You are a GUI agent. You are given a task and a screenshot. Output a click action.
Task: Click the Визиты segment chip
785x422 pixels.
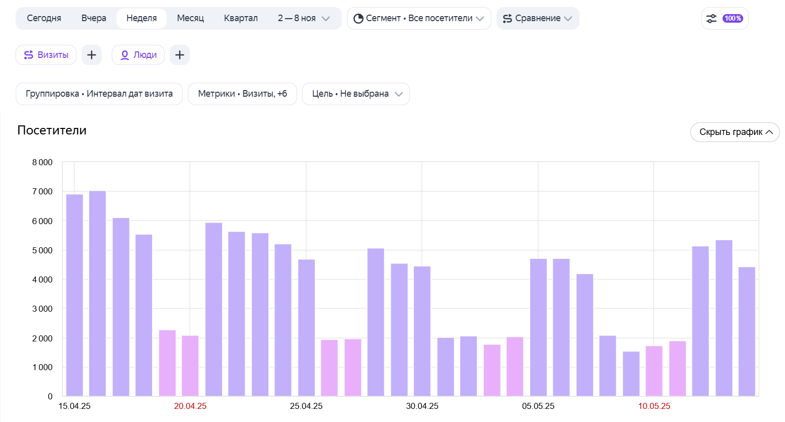pos(46,55)
